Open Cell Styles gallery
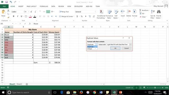Screen dimensions: 169x95 [116, 14]
